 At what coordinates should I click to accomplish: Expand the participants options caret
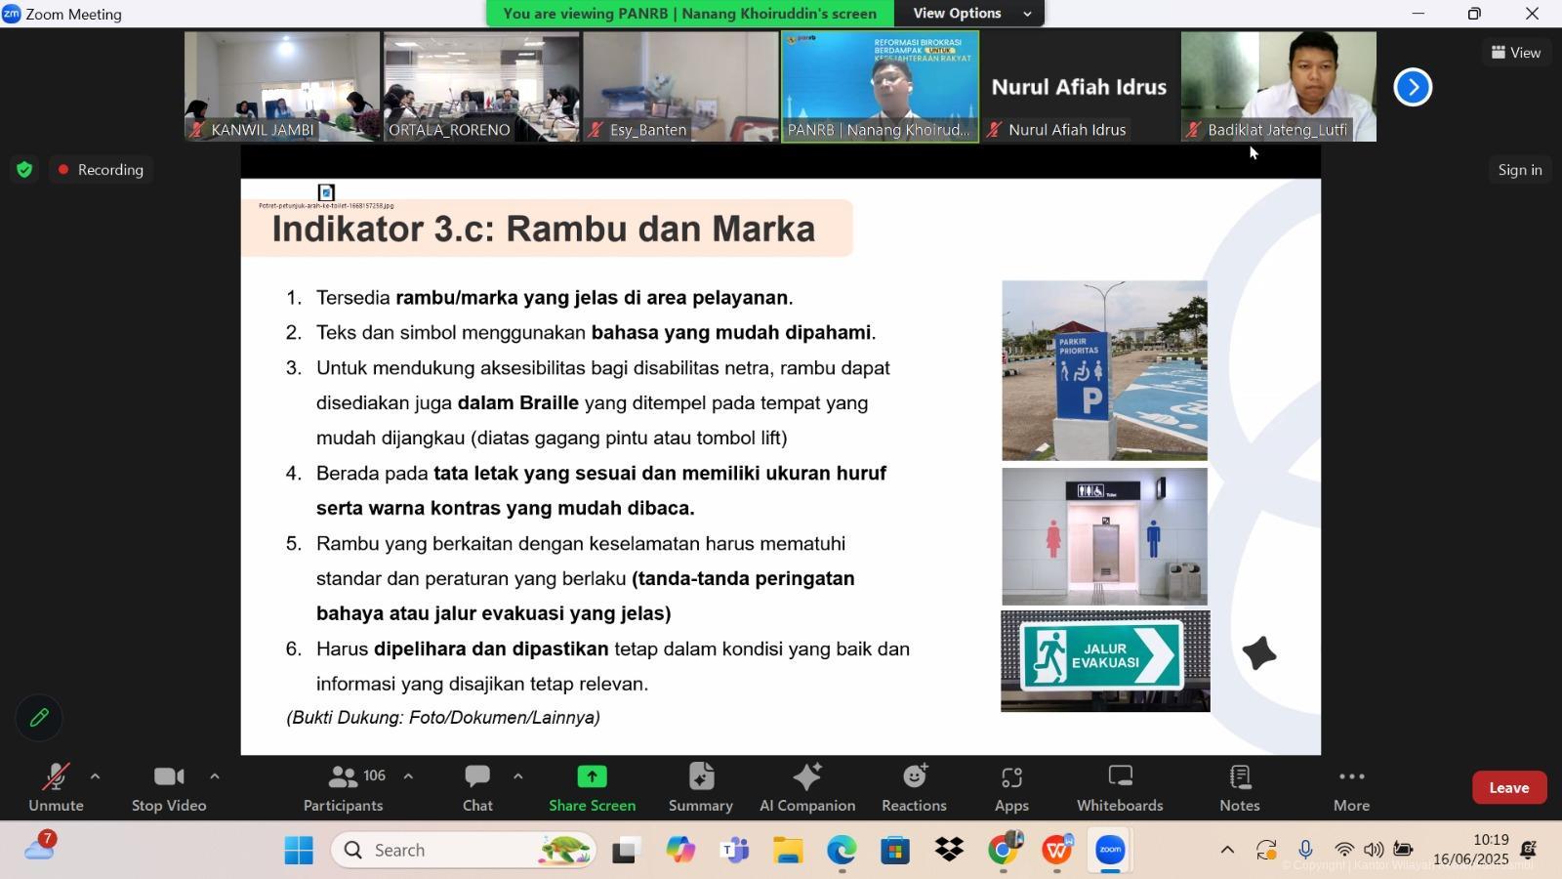(x=408, y=776)
